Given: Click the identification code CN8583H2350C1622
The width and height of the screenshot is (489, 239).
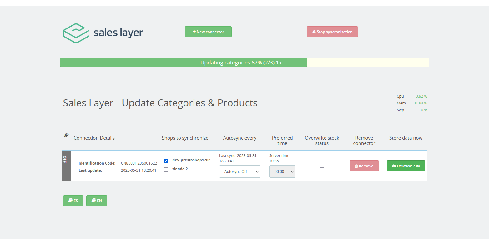Looking at the screenshot, I should [x=139, y=163].
